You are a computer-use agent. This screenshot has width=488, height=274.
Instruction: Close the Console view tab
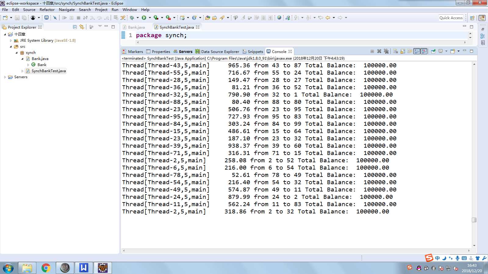point(290,51)
